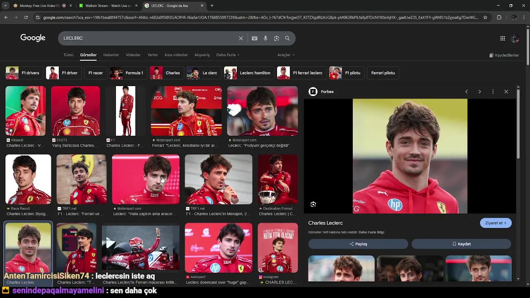Select the Yerler search tab
The height and width of the screenshot is (298, 530).
click(152, 55)
